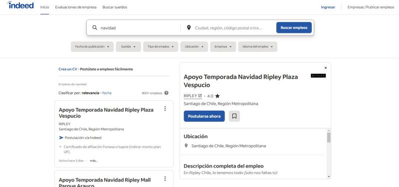
Task: Open options menu for Ripley Plaza Vespucio card
Action: click(165, 109)
